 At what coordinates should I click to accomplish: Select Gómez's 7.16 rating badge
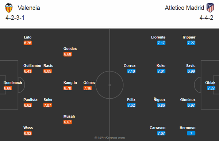pos(88,88)
